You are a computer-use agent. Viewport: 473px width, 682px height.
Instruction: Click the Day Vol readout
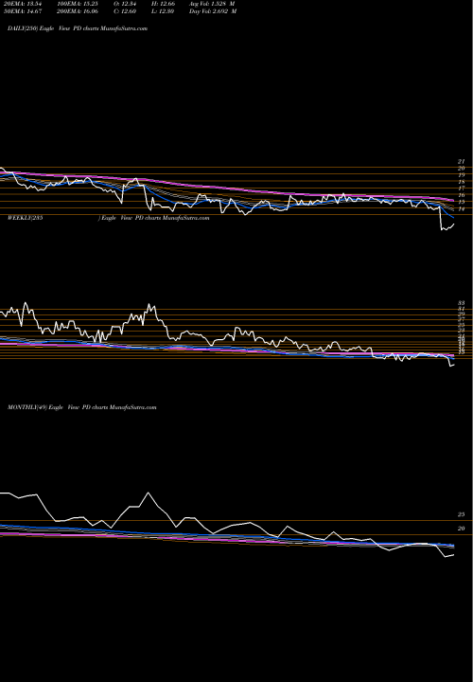[213, 11]
